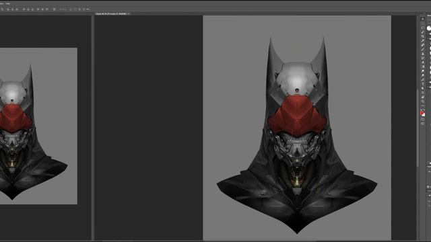The width and height of the screenshot is (431, 242).
Task: Open the red foreground color picker
Action: click(422, 112)
